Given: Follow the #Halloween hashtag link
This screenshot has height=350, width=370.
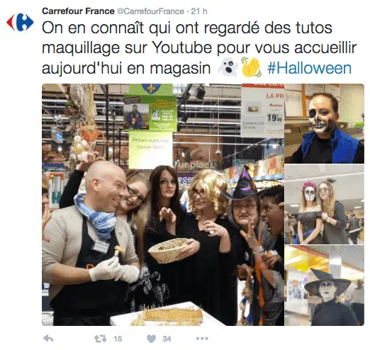Looking at the screenshot, I should (310, 68).
